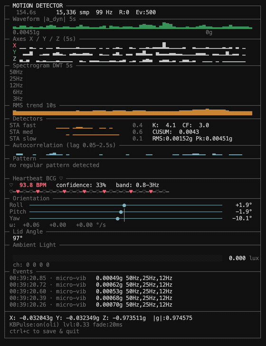Click the STA fast detector row
Screen dimensions: 266x346
coord(76,125)
